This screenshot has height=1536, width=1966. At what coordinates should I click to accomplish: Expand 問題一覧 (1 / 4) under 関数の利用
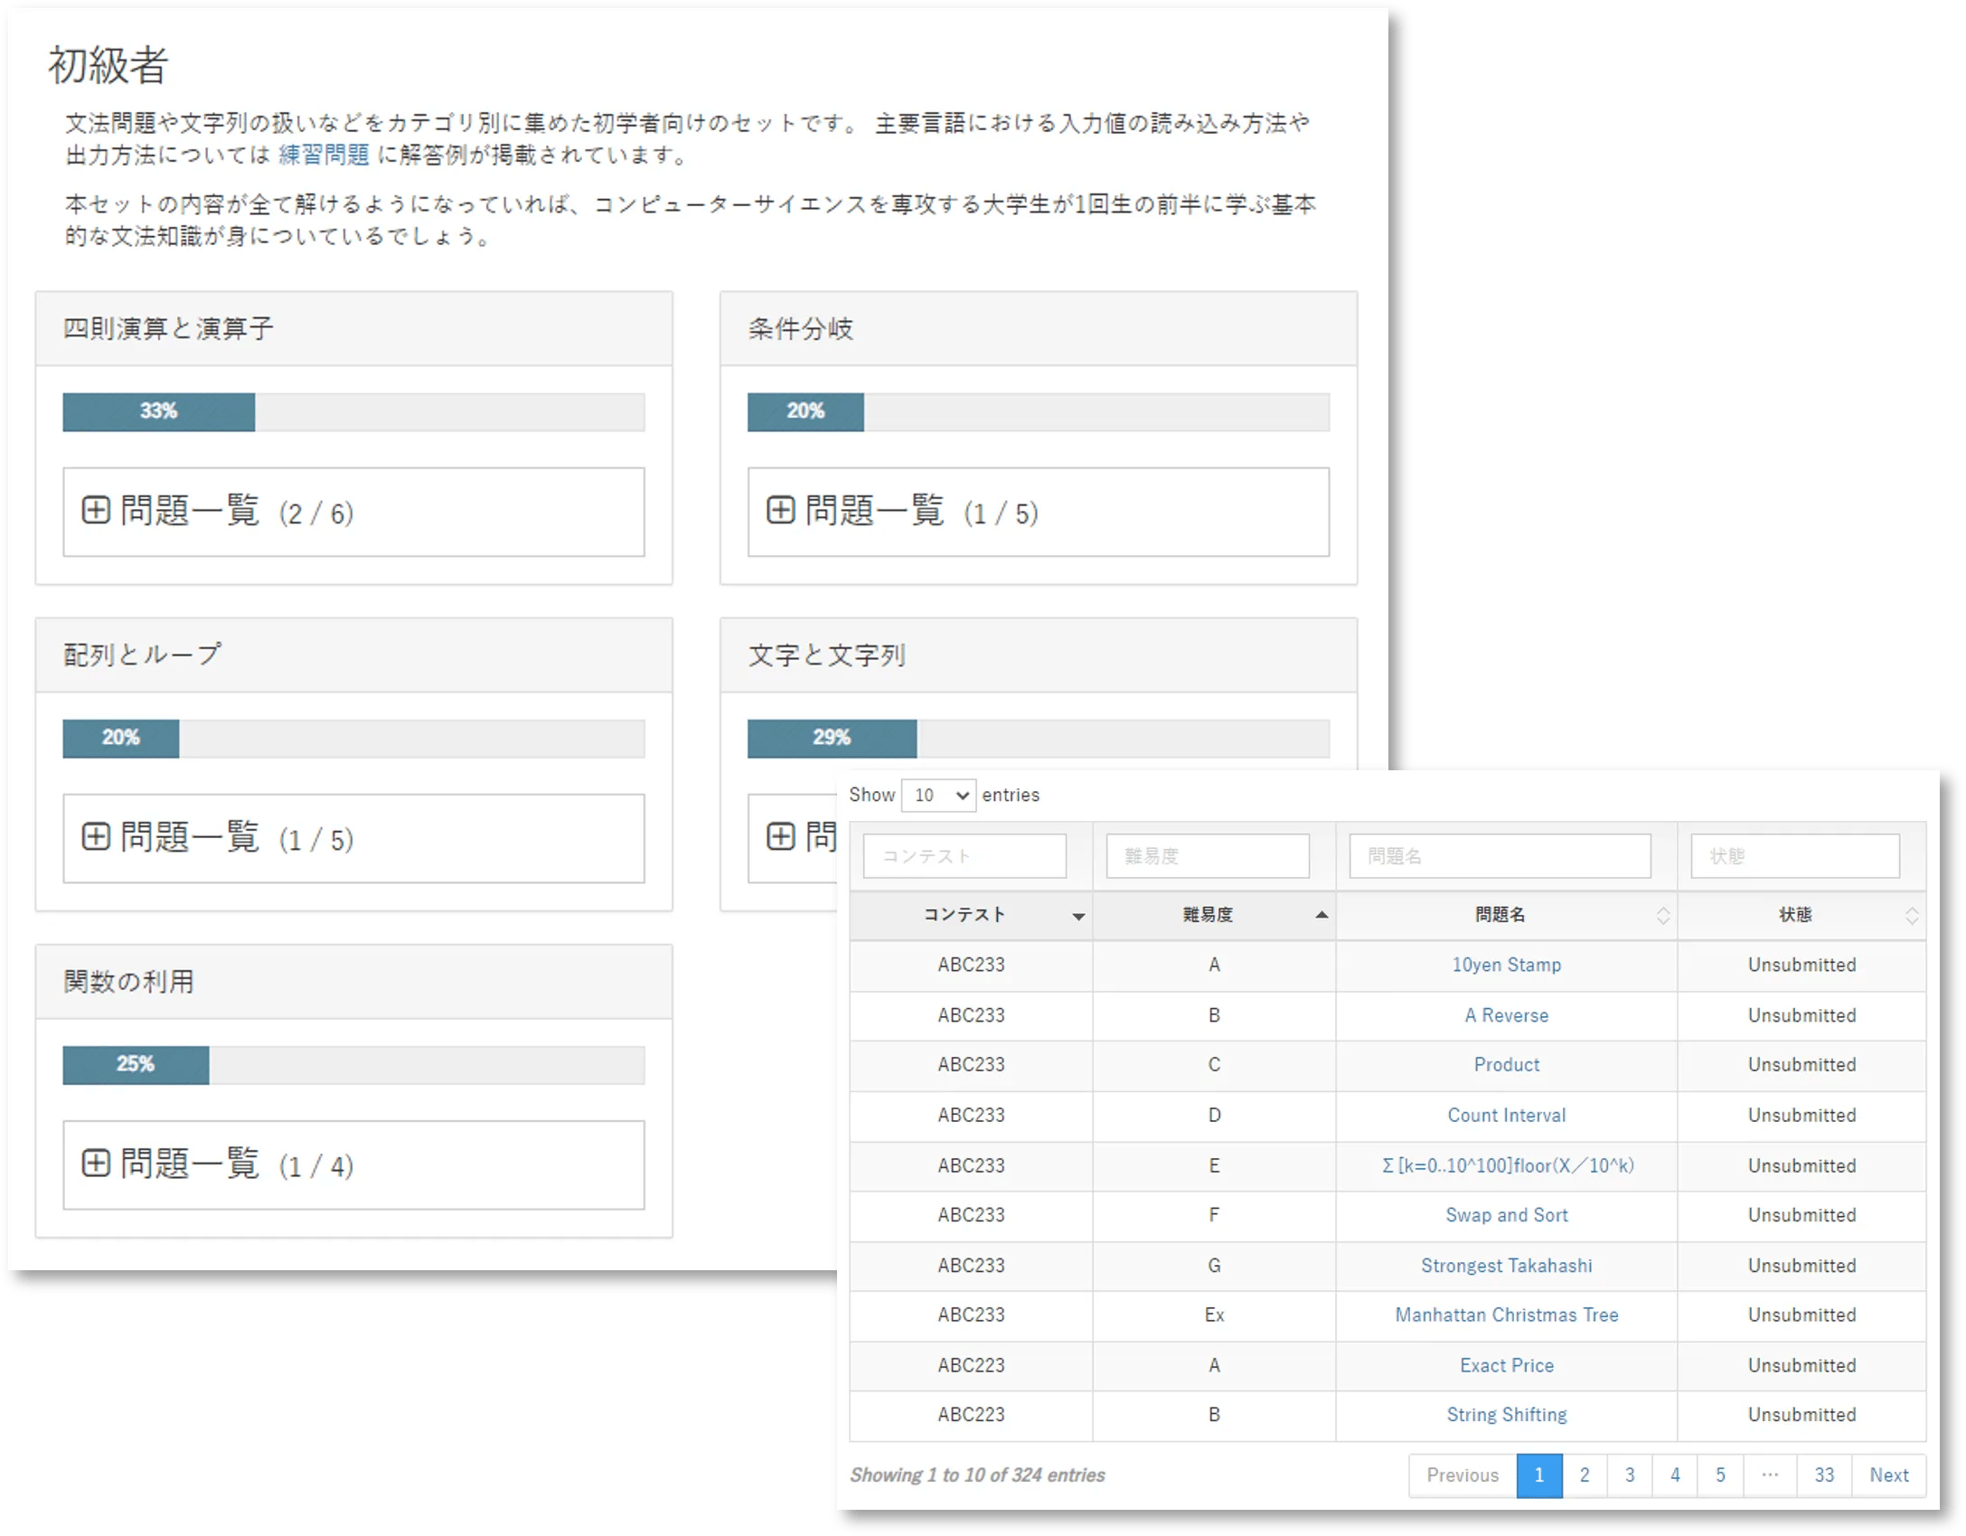pos(96,1164)
